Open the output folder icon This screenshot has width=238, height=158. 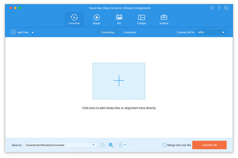pyautogui.click(x=103, y=145)
